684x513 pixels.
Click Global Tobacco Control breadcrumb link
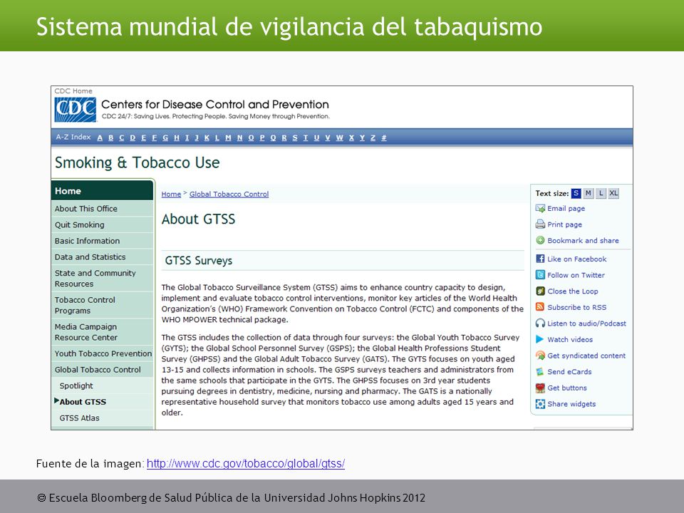[229, 194]
